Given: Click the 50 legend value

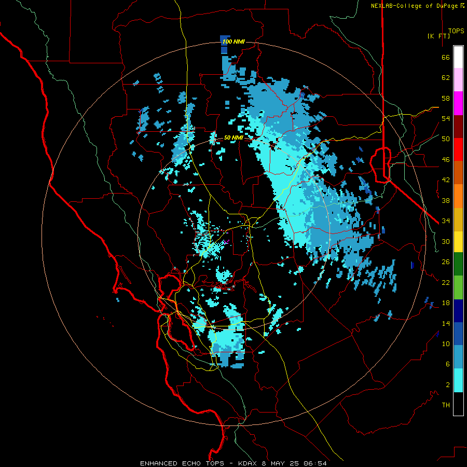Looking at the screenshot, I should (446, 139).
